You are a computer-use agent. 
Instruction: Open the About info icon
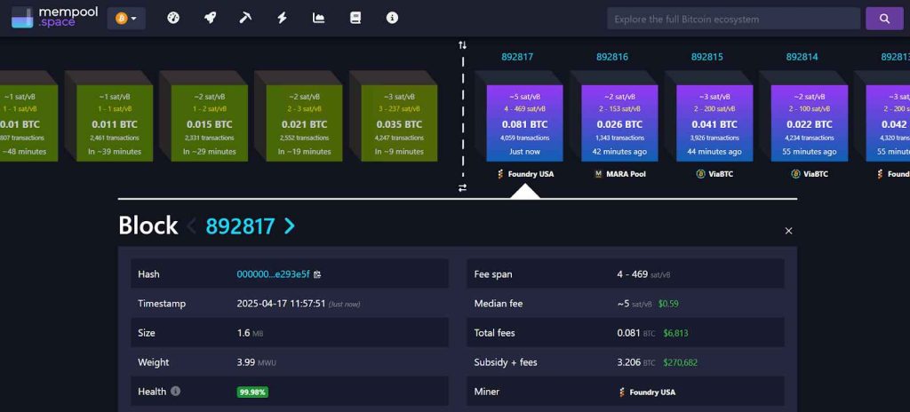click(x=392, y=18)
